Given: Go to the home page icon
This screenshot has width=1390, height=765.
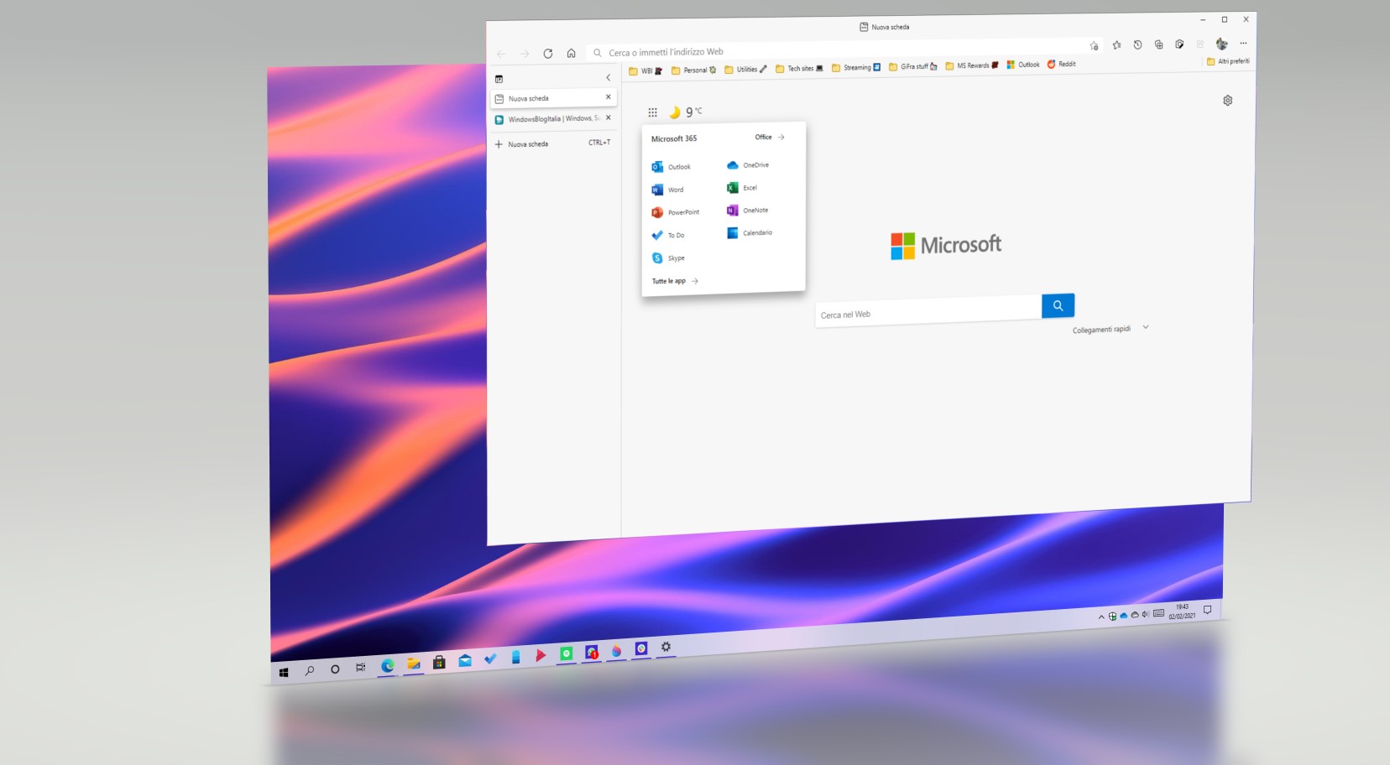Looking at the screenshot, I should coord(571,53).
